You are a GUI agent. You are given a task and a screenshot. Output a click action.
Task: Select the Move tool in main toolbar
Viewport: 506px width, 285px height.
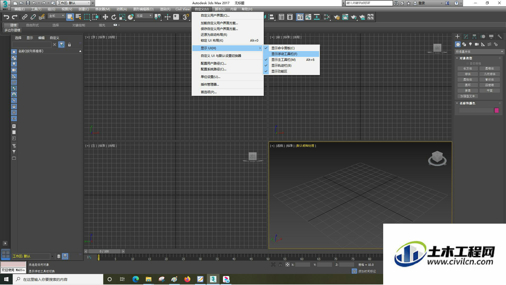[105, 17]
